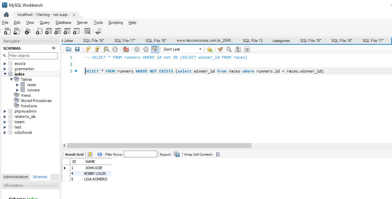Open a script file in editor toolbar
The width and height of the screenshot is (392, 199).
(x=69, y=49)
